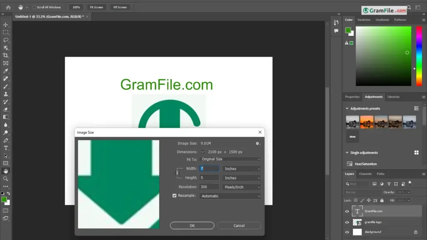This screenshot has height=240, width=427.
Task: Open Image Size dialog settings gear
Action: (258, 143)
